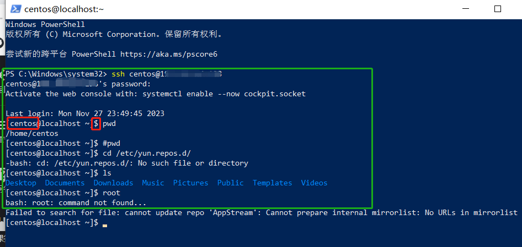This screenshot has height=247, width=522.
Task: Click the Videos directory name
Action: pos(315,183)
